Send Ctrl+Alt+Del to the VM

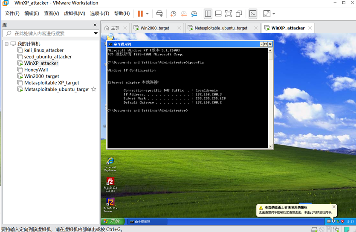pos(159,14)
